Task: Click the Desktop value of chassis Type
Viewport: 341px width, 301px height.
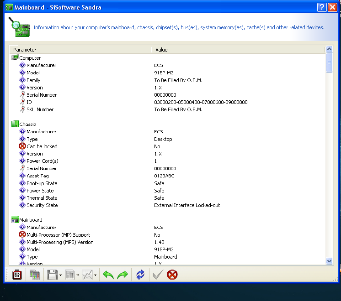Action: pos(163,139)
